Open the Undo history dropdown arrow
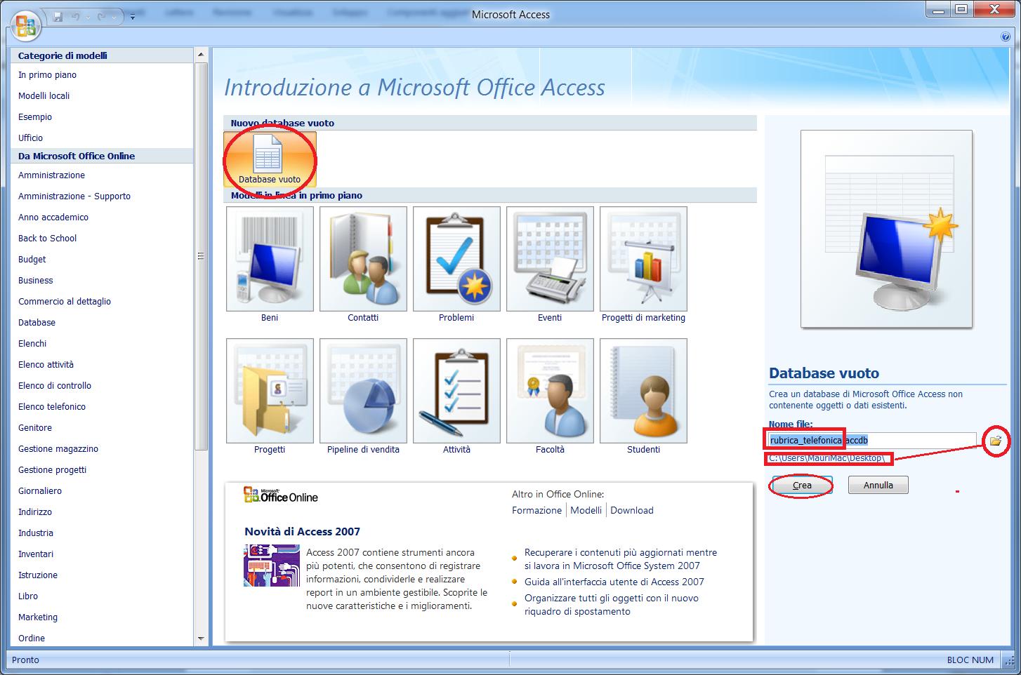The image size is (1021, 675). [87, 16]
